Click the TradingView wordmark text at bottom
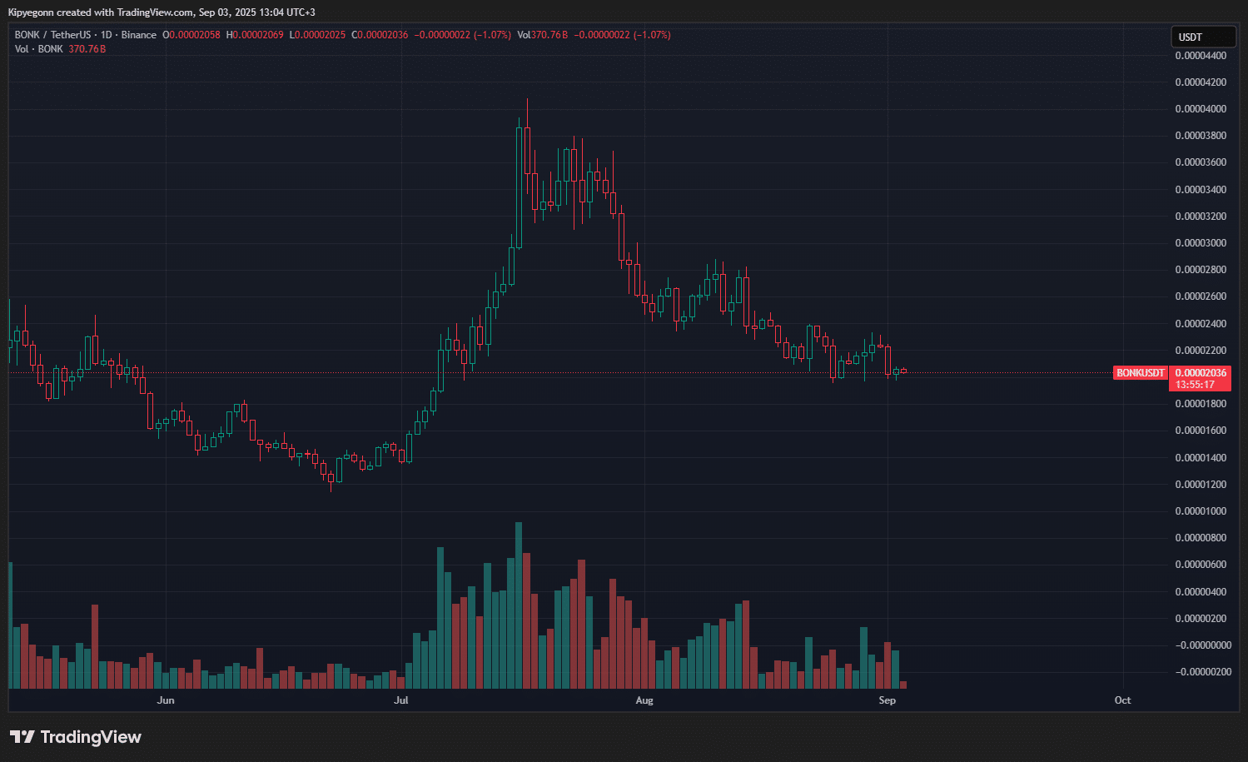Screen dimensions: 1248x762 (x=91, y=737)
